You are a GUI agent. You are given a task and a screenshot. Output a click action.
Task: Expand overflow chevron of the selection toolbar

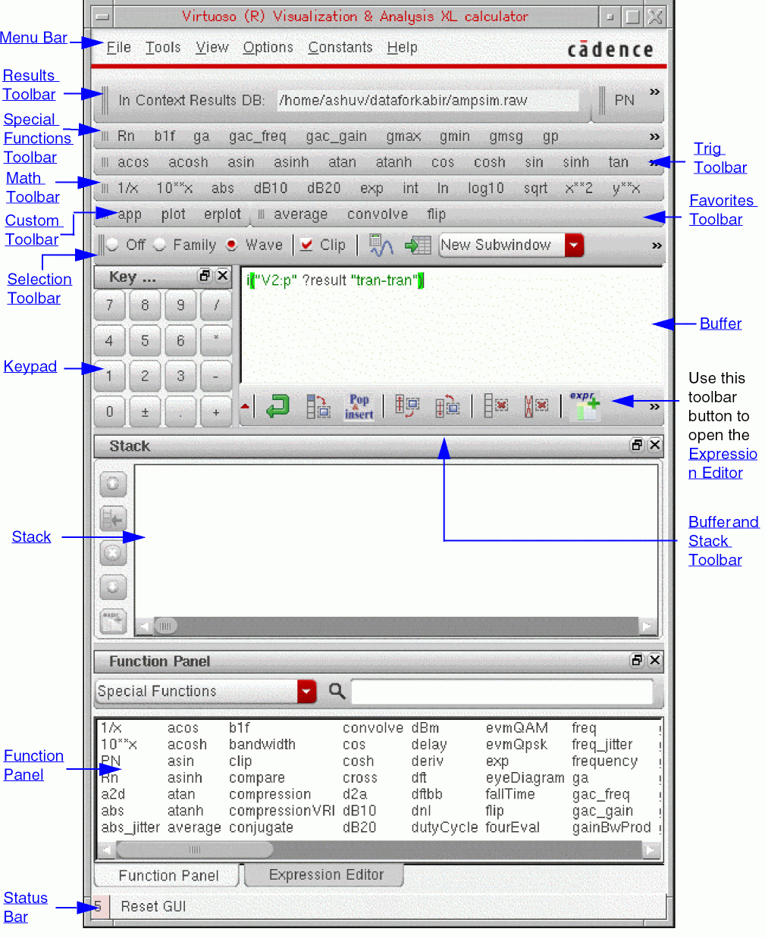point(657,245)
